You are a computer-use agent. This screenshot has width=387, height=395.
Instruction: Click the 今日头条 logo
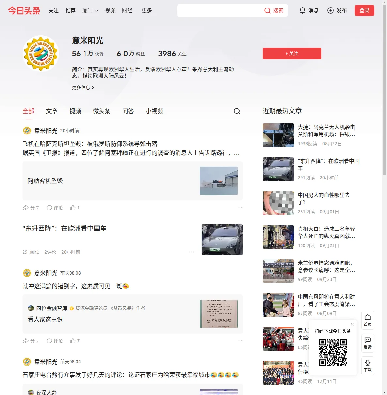click(24, 10)
